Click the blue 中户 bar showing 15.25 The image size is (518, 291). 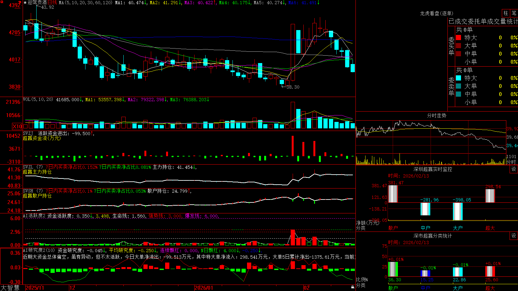pos(425,274)
